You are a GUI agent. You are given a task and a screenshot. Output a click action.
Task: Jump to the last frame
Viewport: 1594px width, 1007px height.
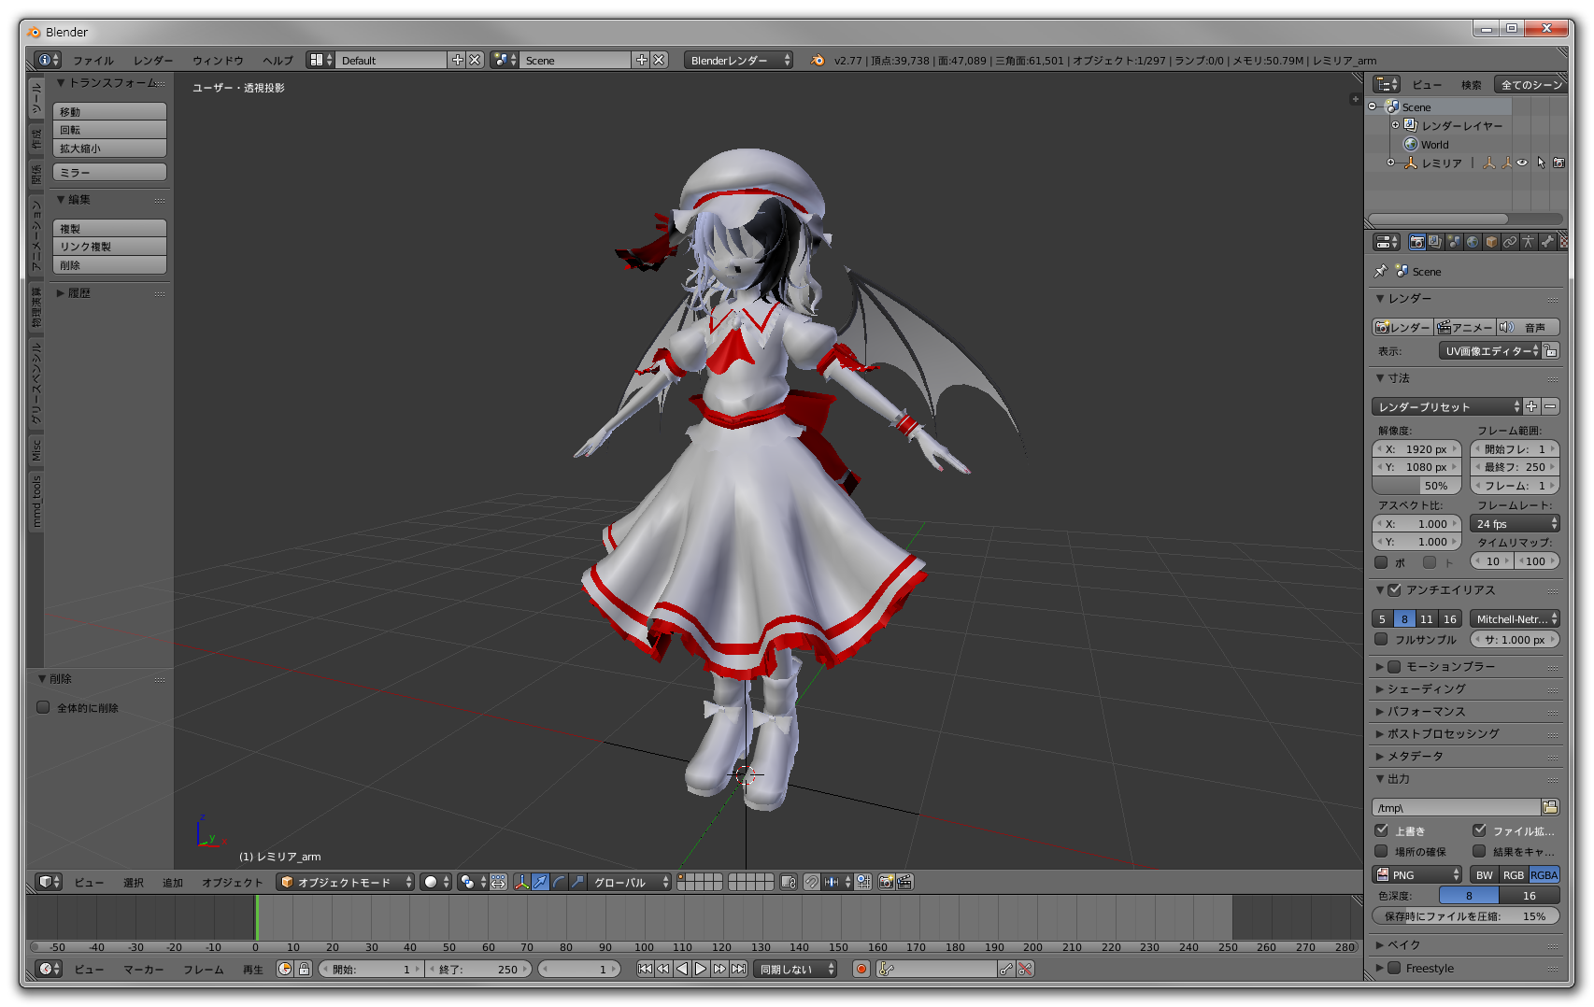click(x=738, y=969)
